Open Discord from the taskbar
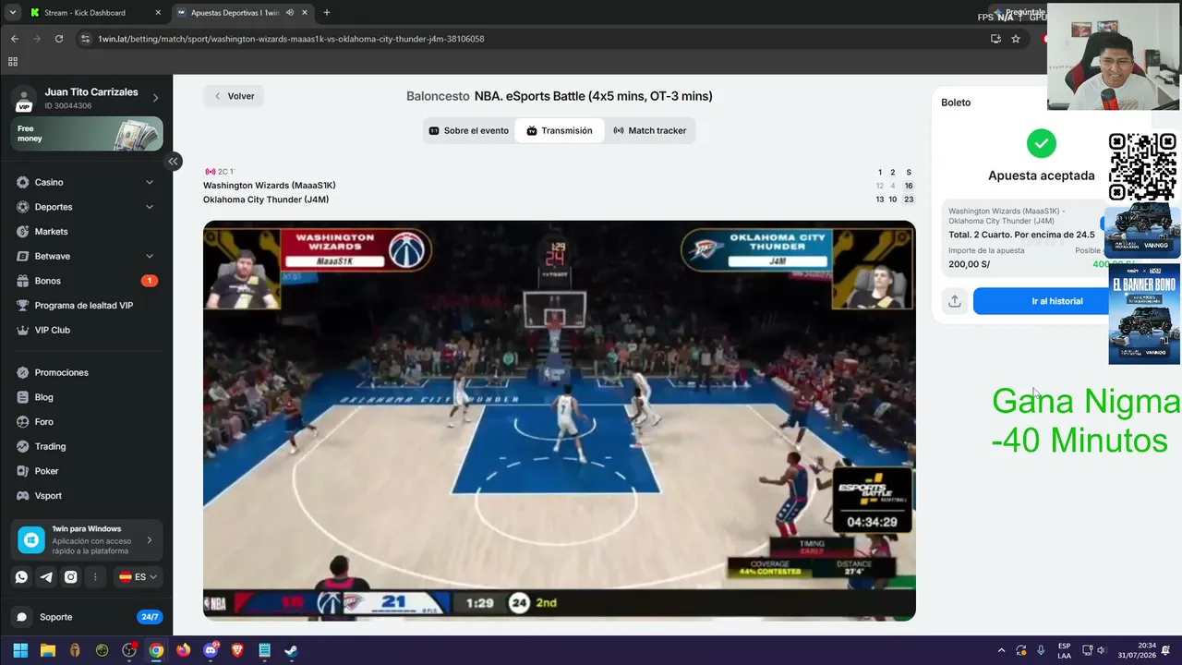The width and height of the screenshot is (1182, 665). [211, 650]
